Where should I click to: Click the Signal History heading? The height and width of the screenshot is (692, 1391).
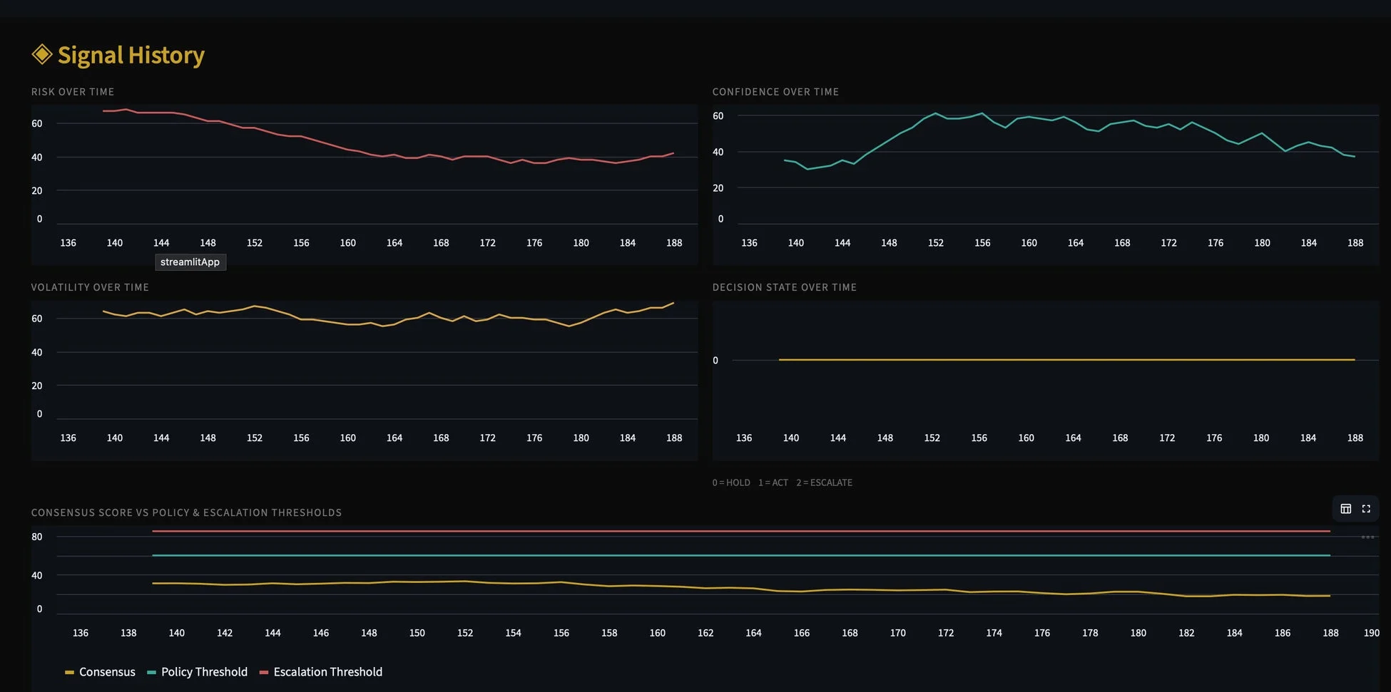(x=131, y=55)
